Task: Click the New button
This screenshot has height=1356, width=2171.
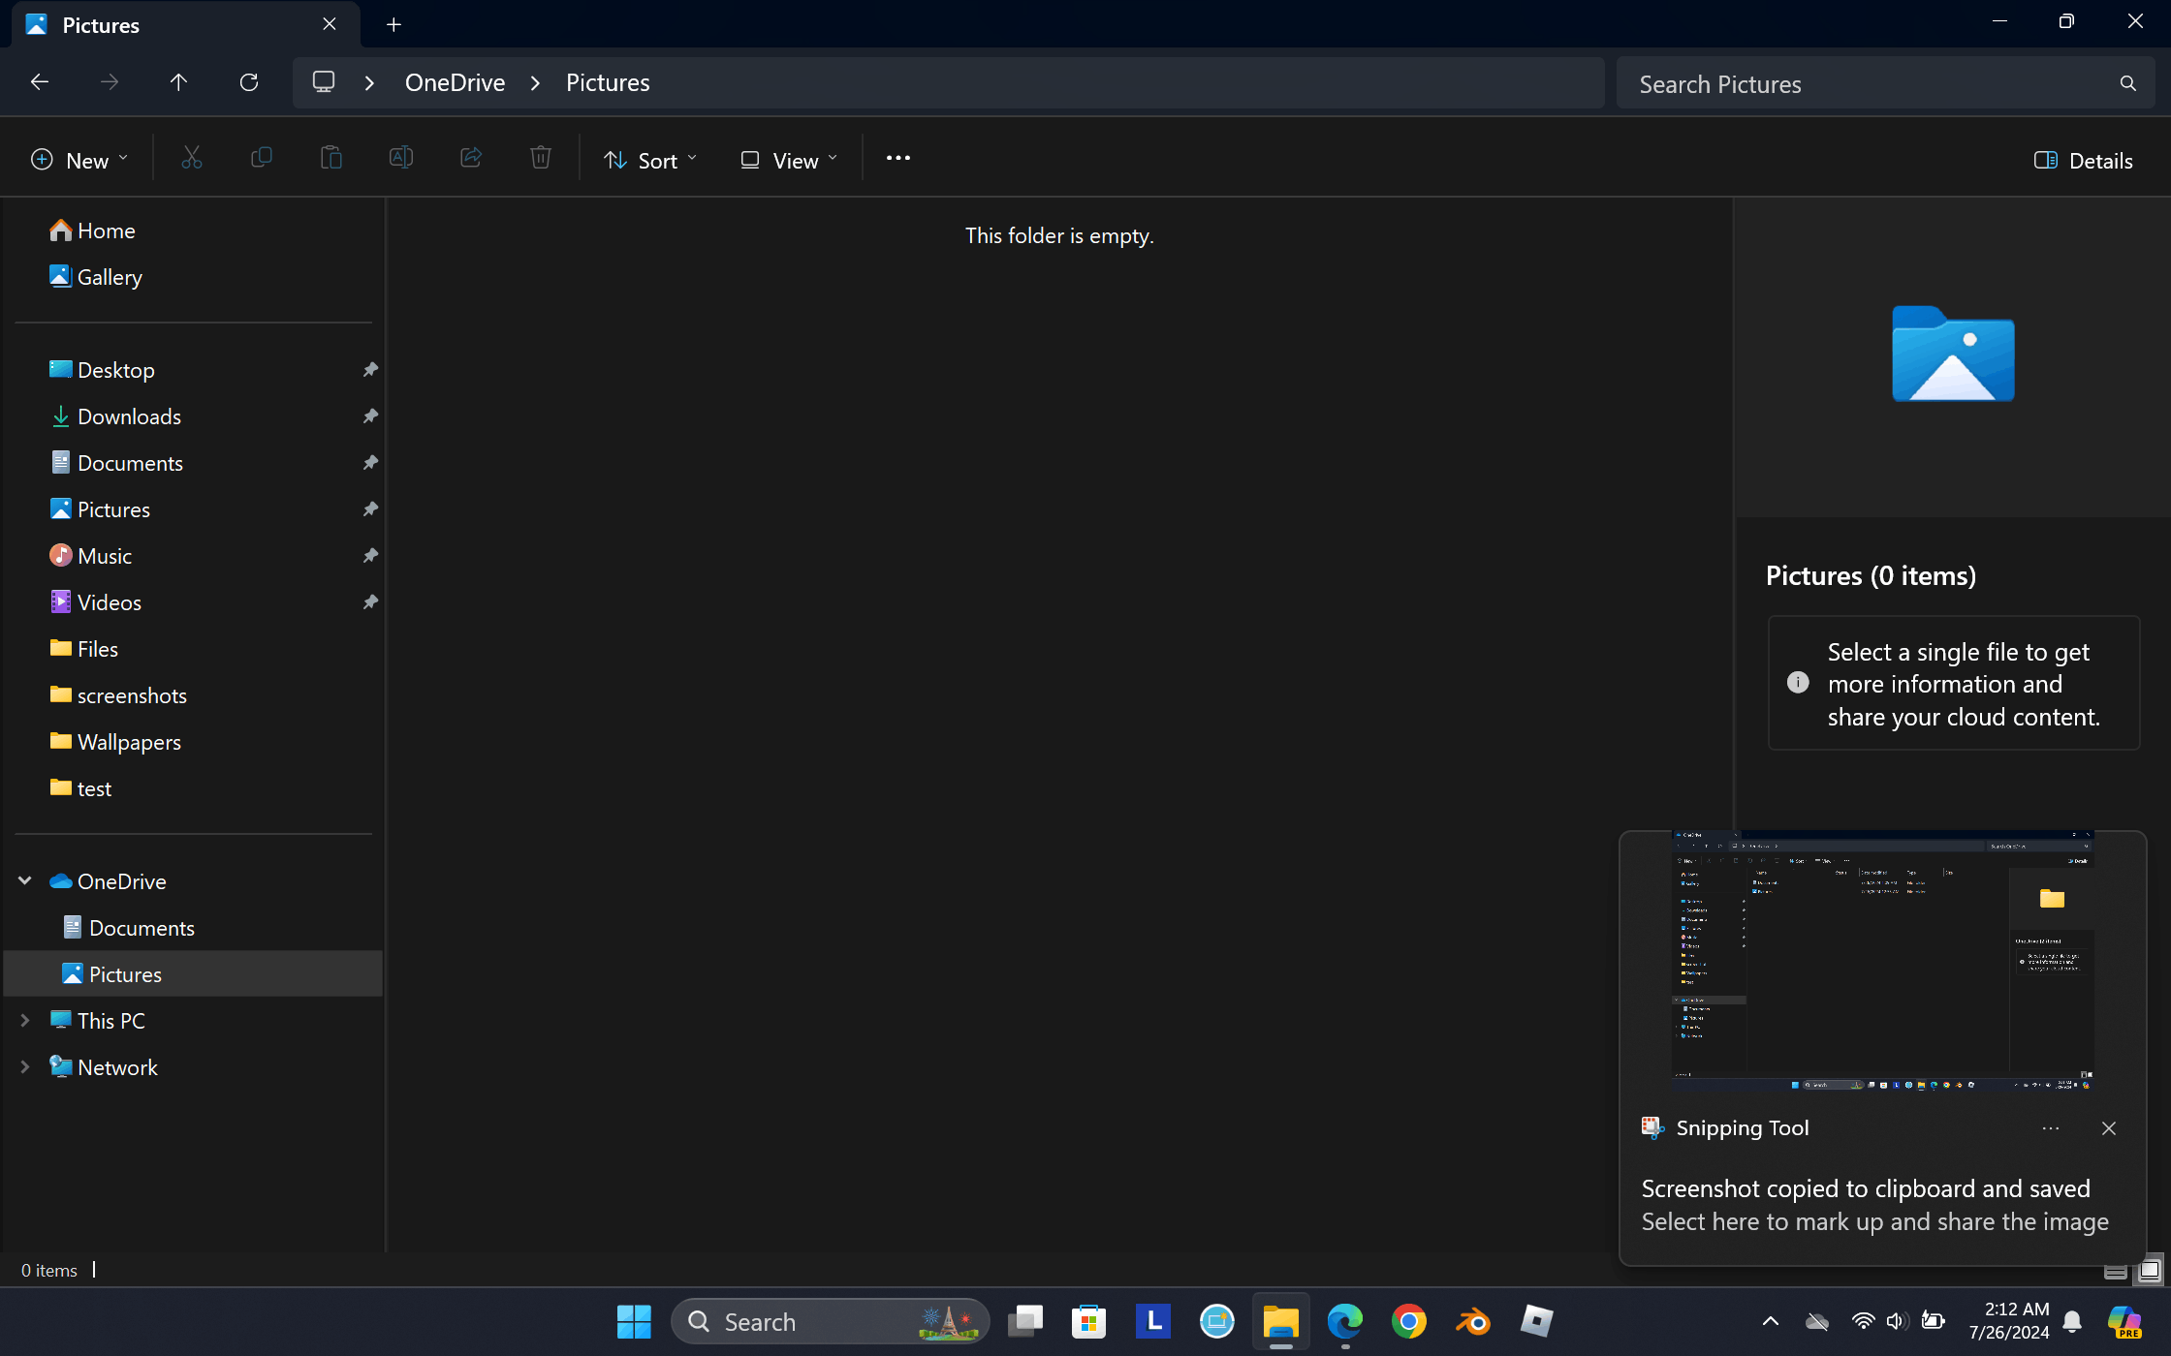Action: coord(79,161)
